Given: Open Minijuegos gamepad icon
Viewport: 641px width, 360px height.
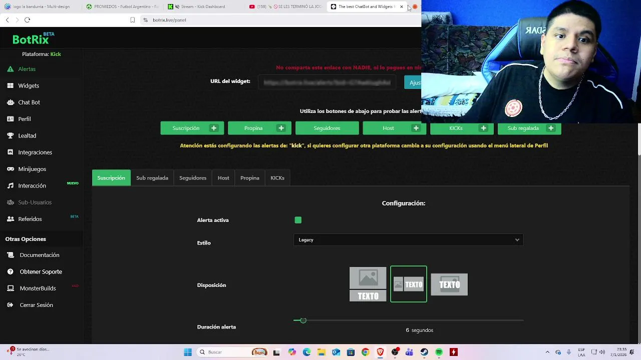Looking at the screenshot, I should coord(10,169).
